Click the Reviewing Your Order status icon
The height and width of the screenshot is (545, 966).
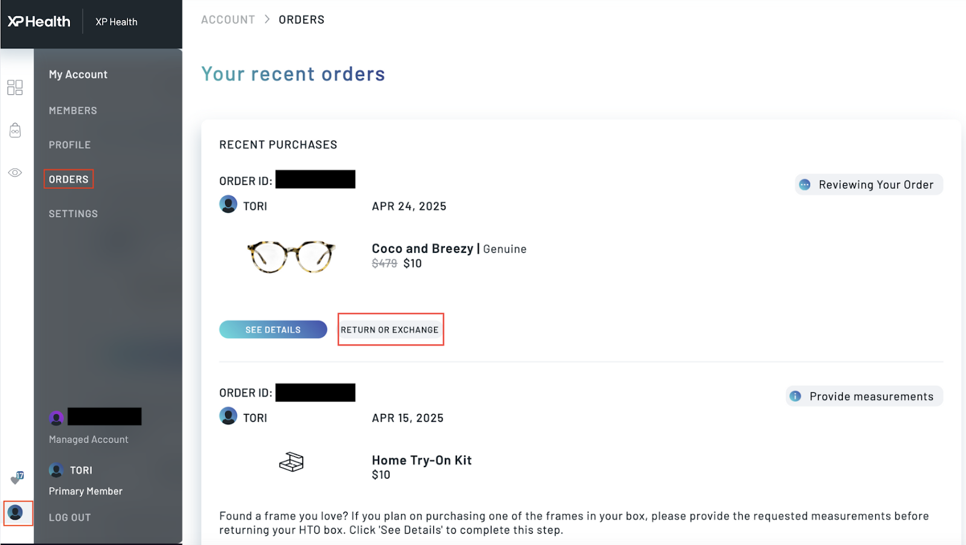[805, 185]
